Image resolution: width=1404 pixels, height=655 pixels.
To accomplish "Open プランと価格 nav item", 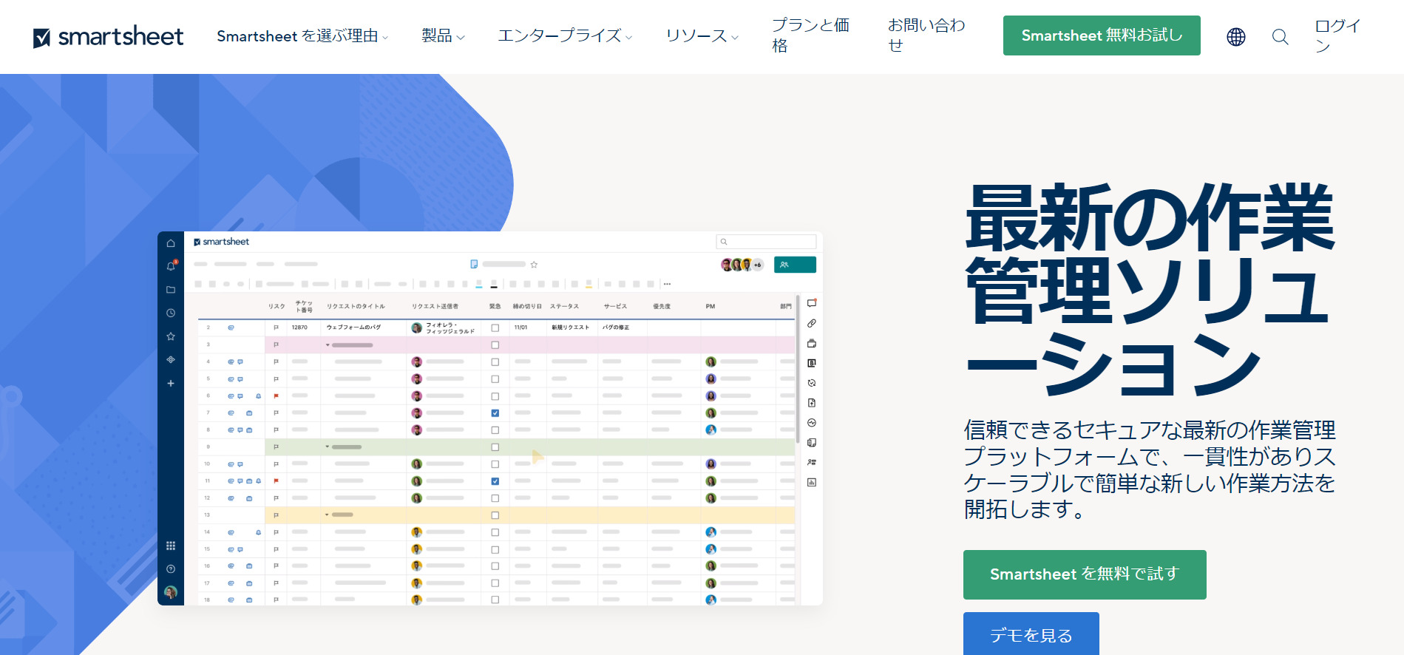I will 810,35.
